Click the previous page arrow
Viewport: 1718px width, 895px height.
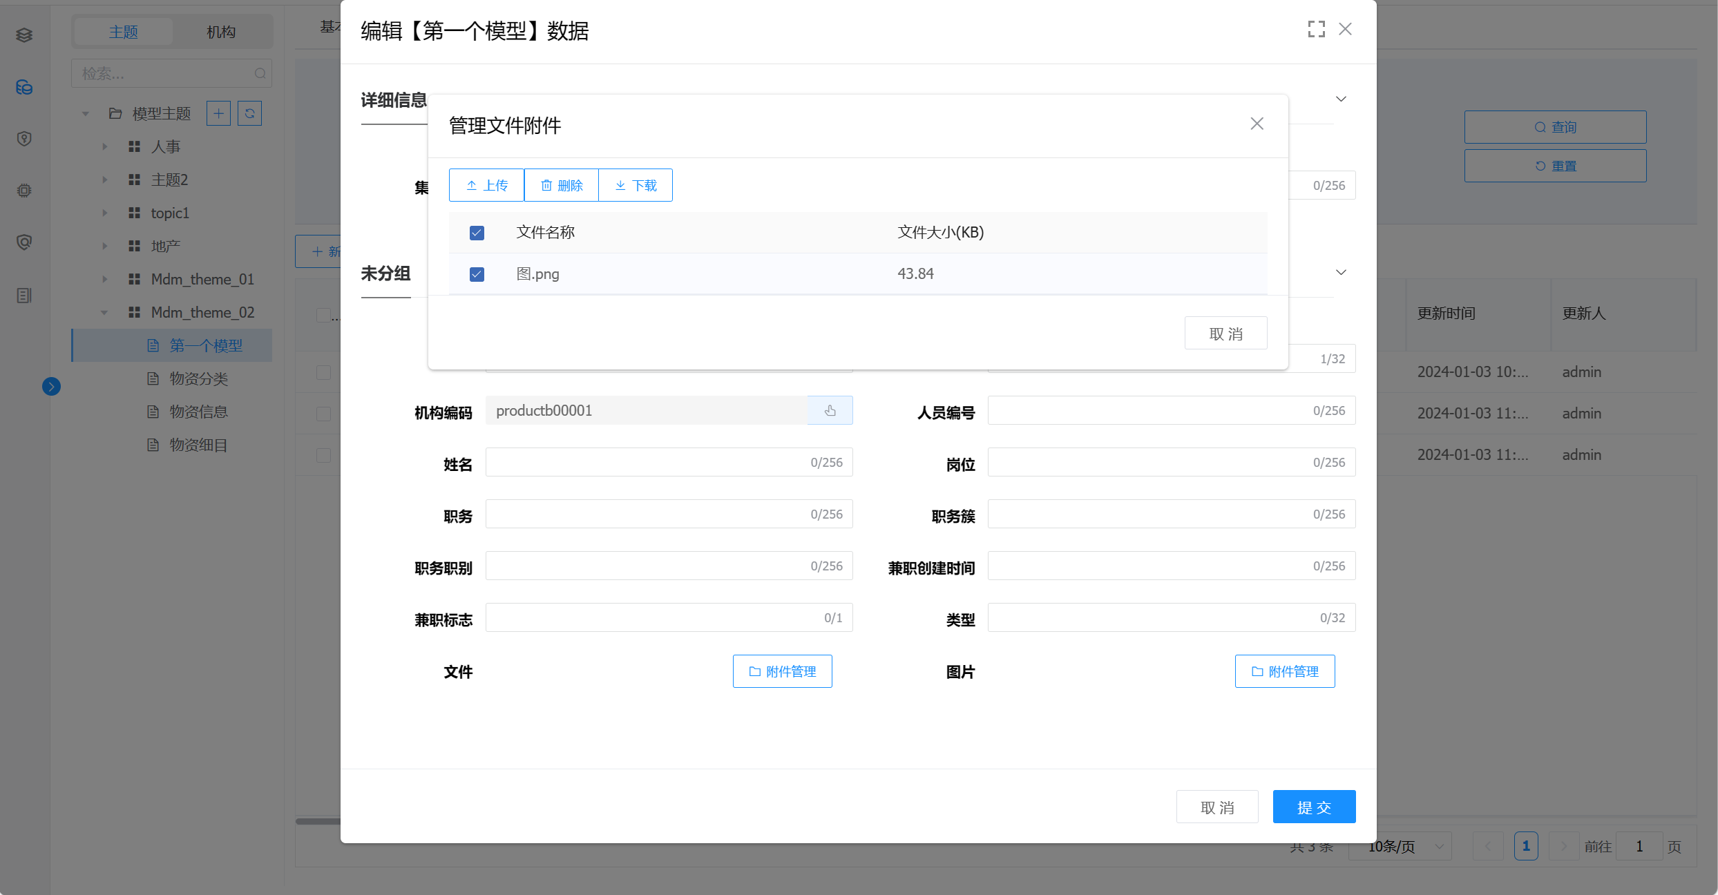[x=1488, y=846]
